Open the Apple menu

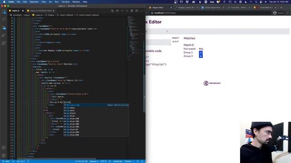point(4,2)
